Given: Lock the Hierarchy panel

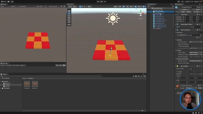Looking at the screenshot, I should (x=171, y=4).
